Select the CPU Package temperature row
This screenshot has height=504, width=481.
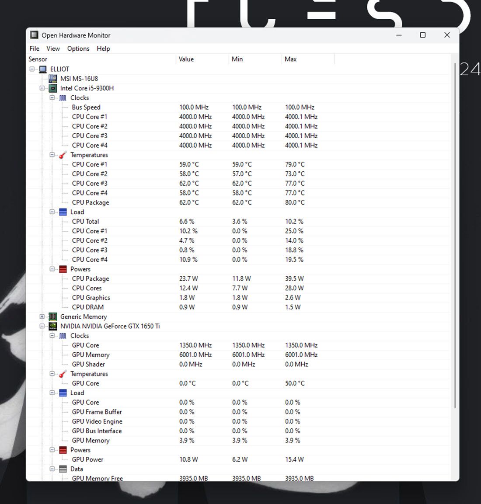238,202
